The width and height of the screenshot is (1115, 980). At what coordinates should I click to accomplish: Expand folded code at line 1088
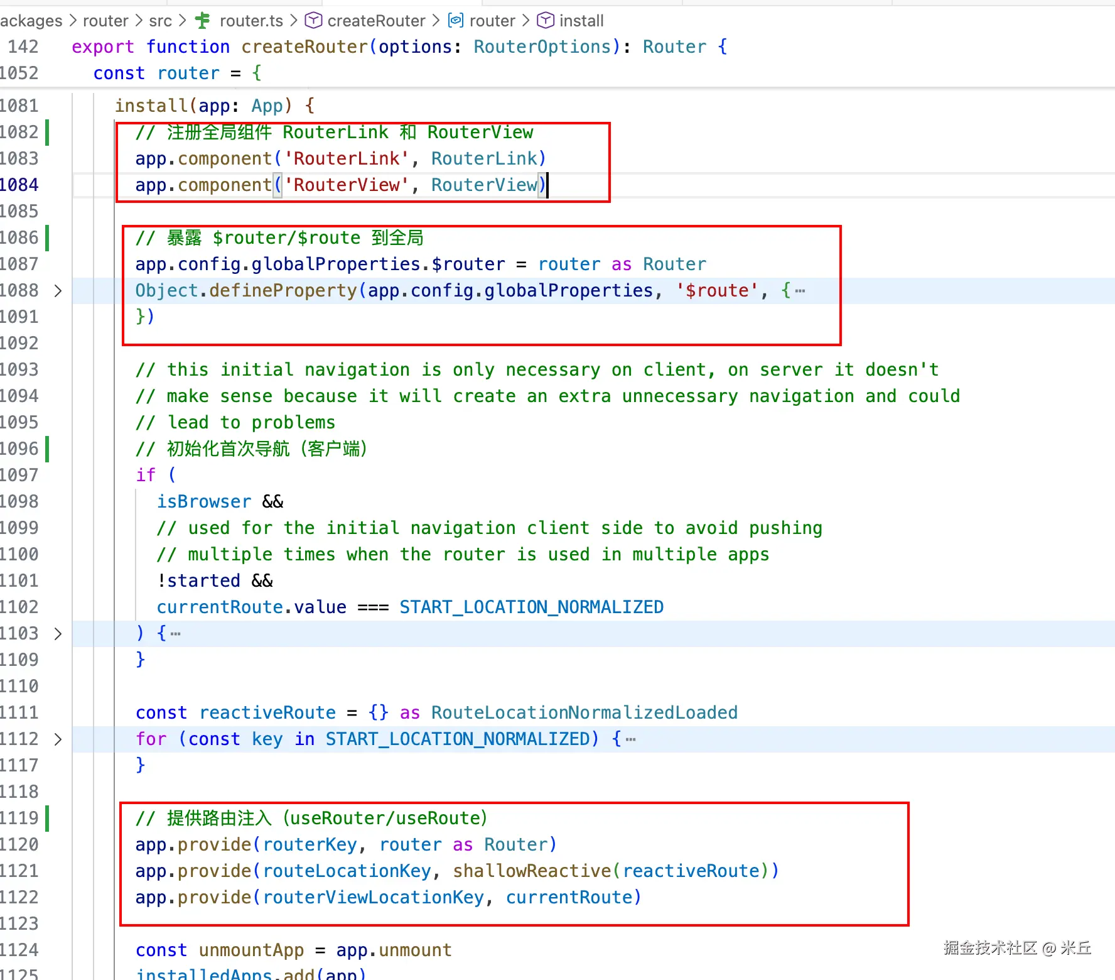pyautogui.click(x=58, y=291)
